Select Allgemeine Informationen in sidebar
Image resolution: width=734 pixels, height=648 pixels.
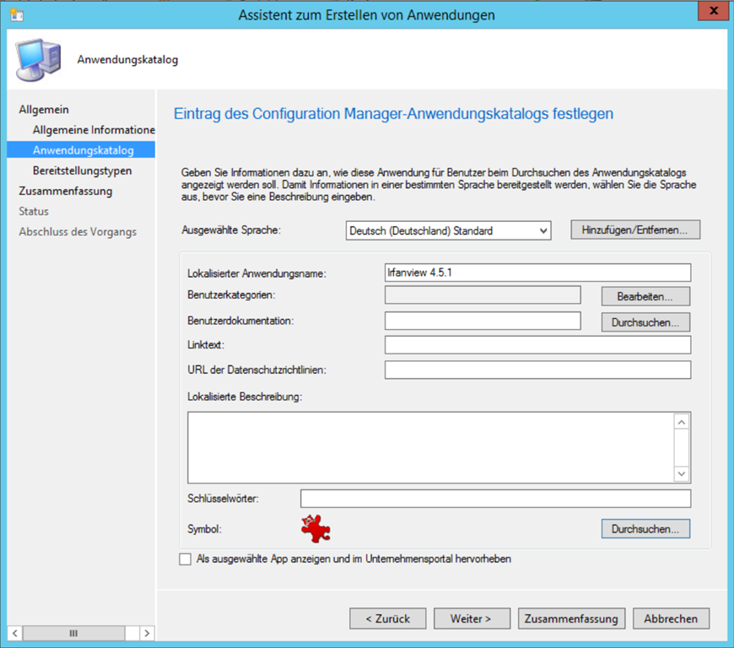point(94,130)
